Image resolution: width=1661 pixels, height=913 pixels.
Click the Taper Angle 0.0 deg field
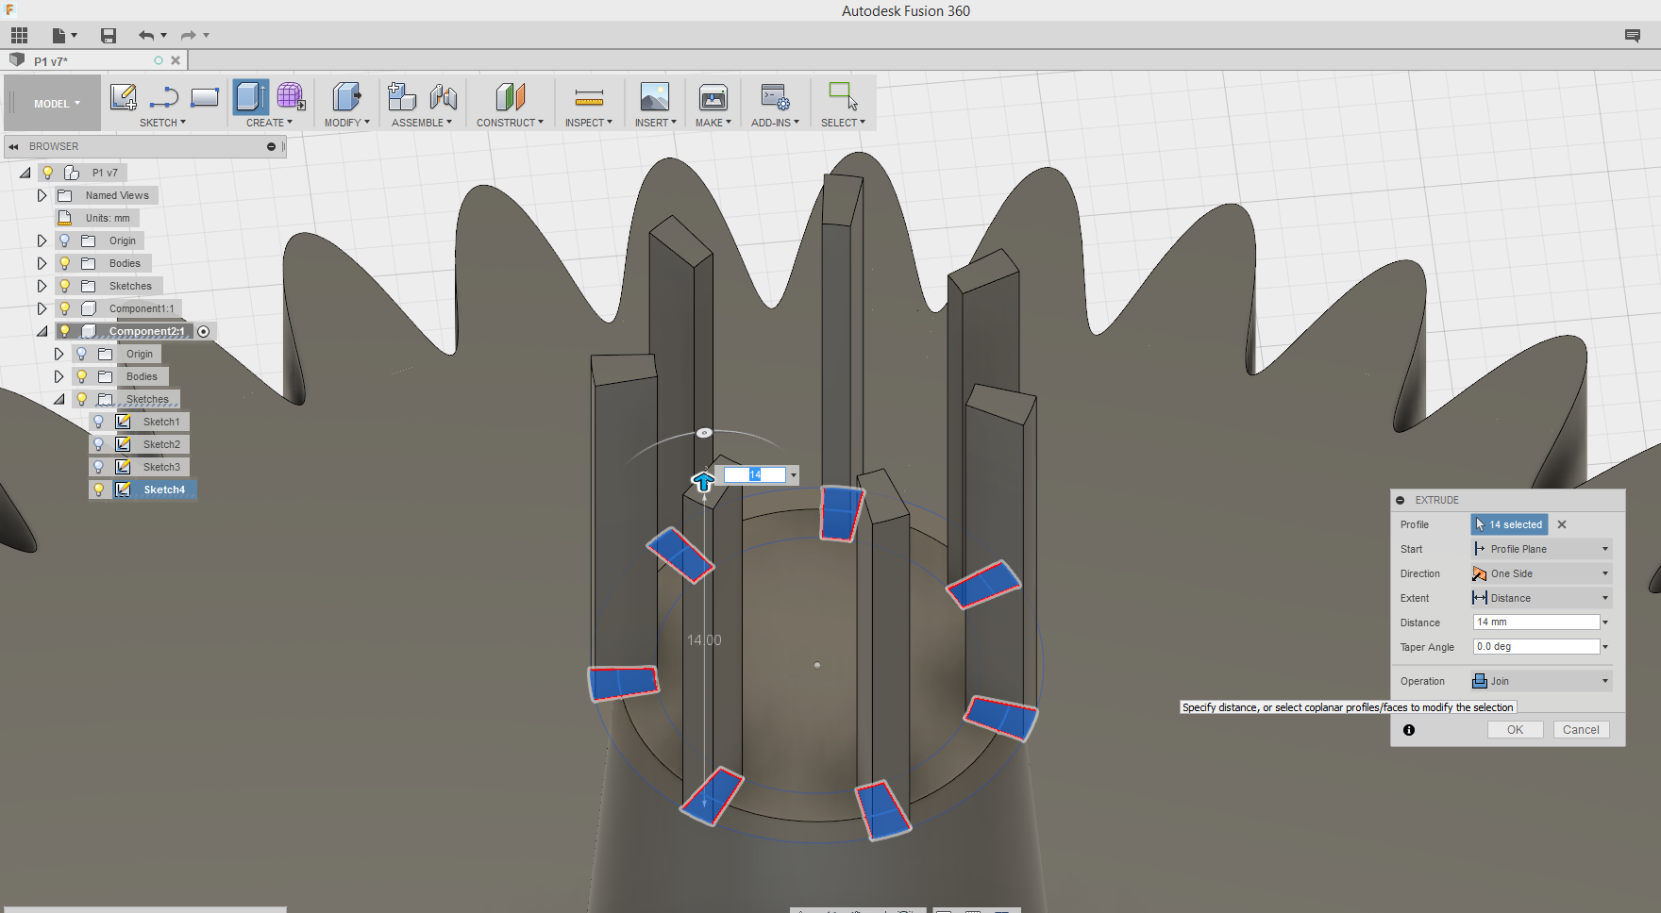(x=1536, y=646)
